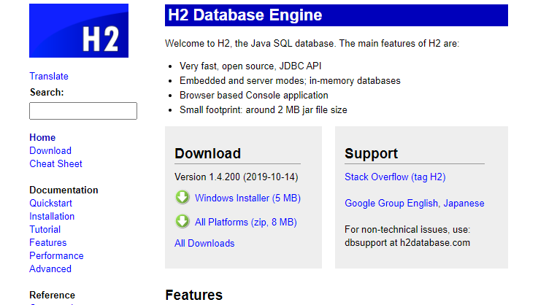The height and width of the screenshot is (305, 557).
Task: Open the Japanese Google Group link
Action: tap(464, 203)
